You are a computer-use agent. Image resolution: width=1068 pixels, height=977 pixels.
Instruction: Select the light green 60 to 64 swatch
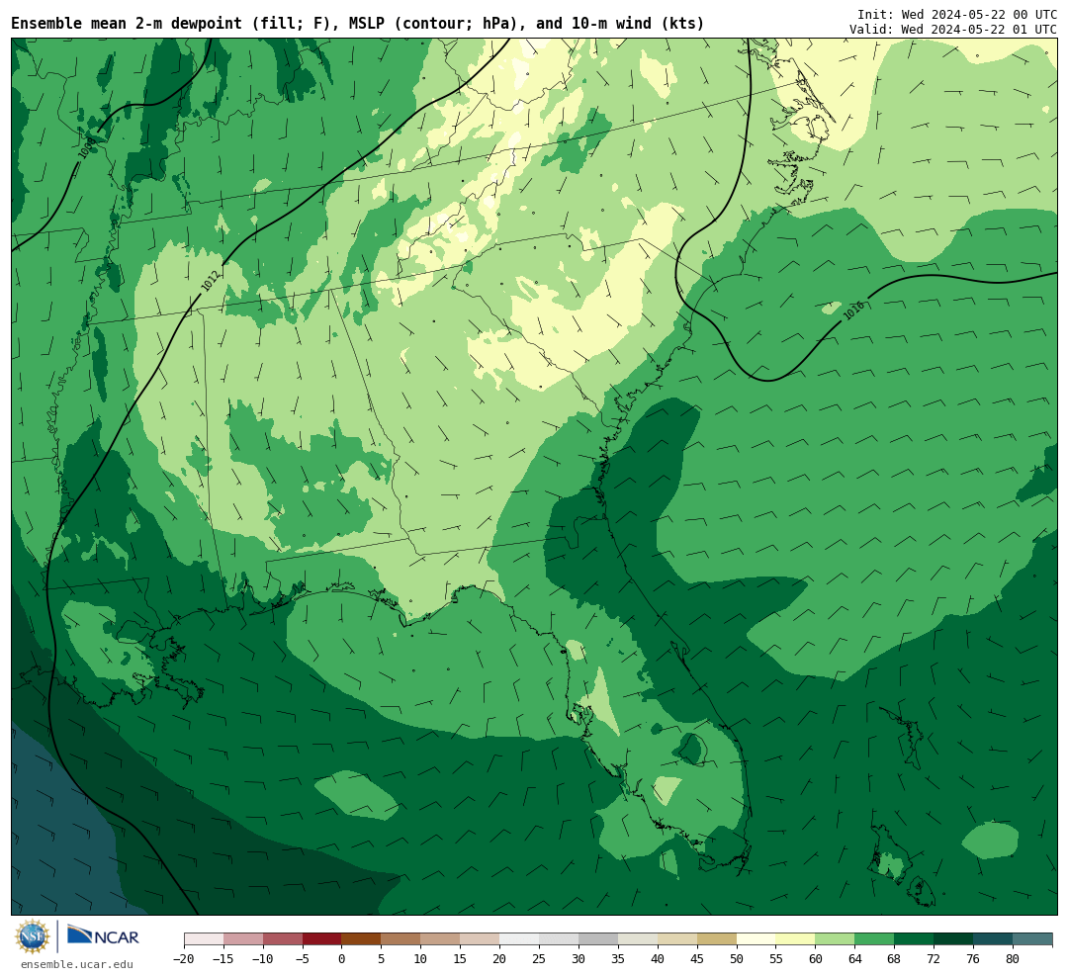835,939
